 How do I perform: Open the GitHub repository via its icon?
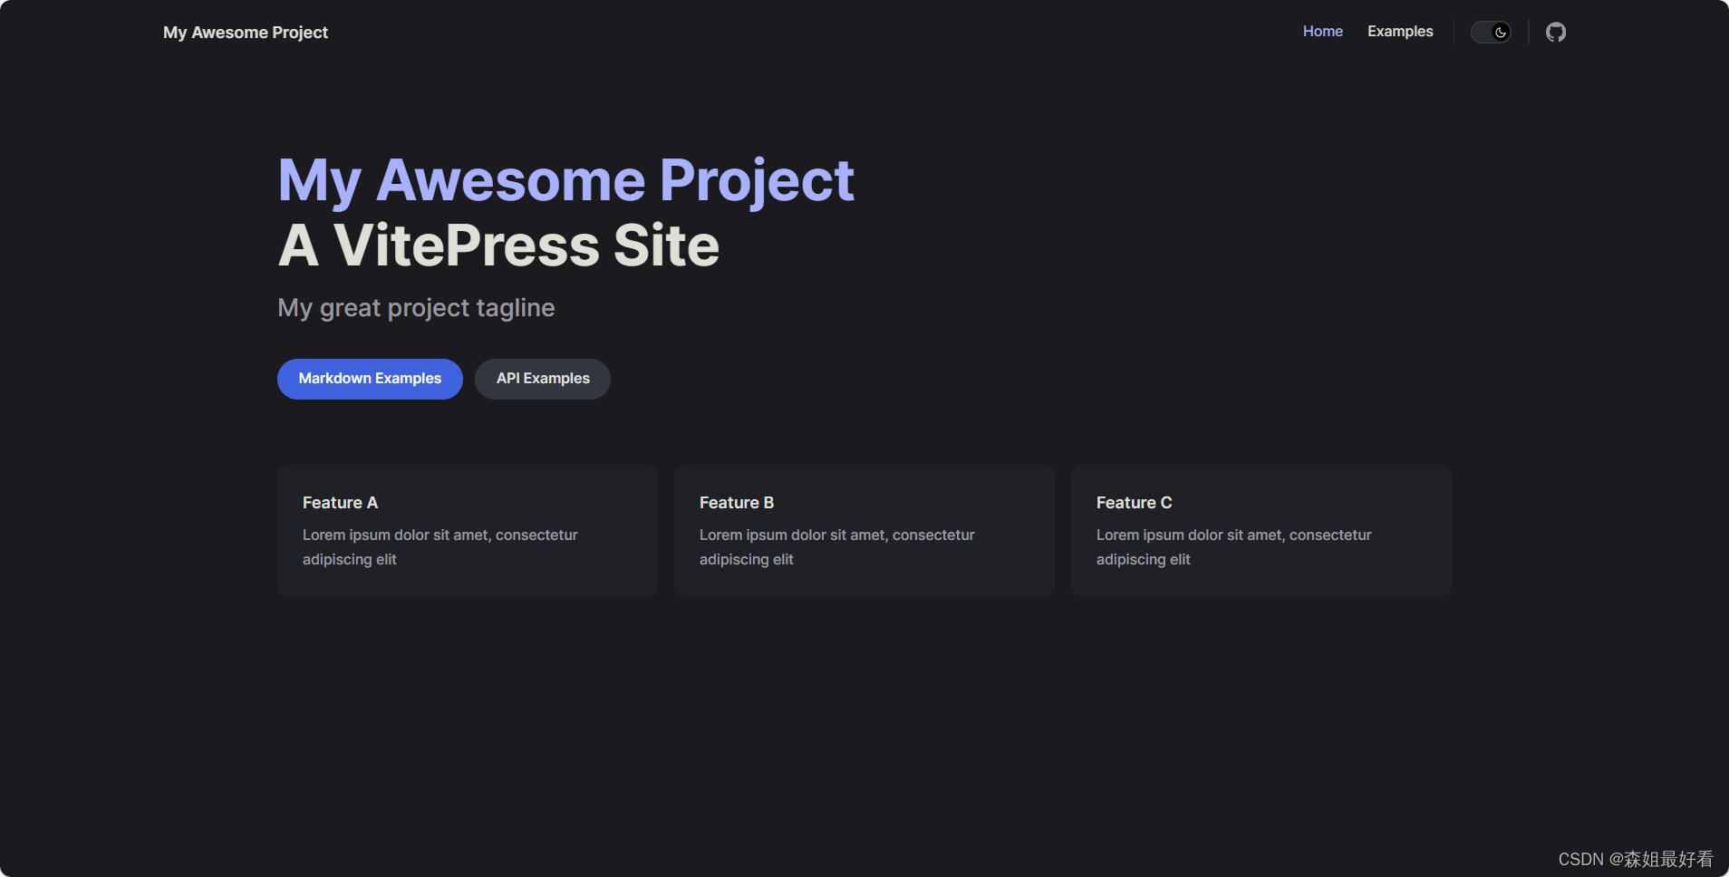pos(1555,32)
